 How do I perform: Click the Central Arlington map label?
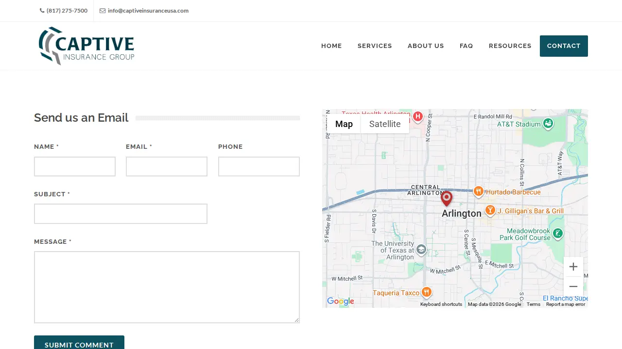click(426, 190)
